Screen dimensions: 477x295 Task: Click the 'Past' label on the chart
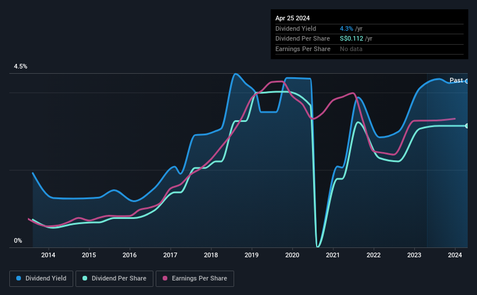456,80
